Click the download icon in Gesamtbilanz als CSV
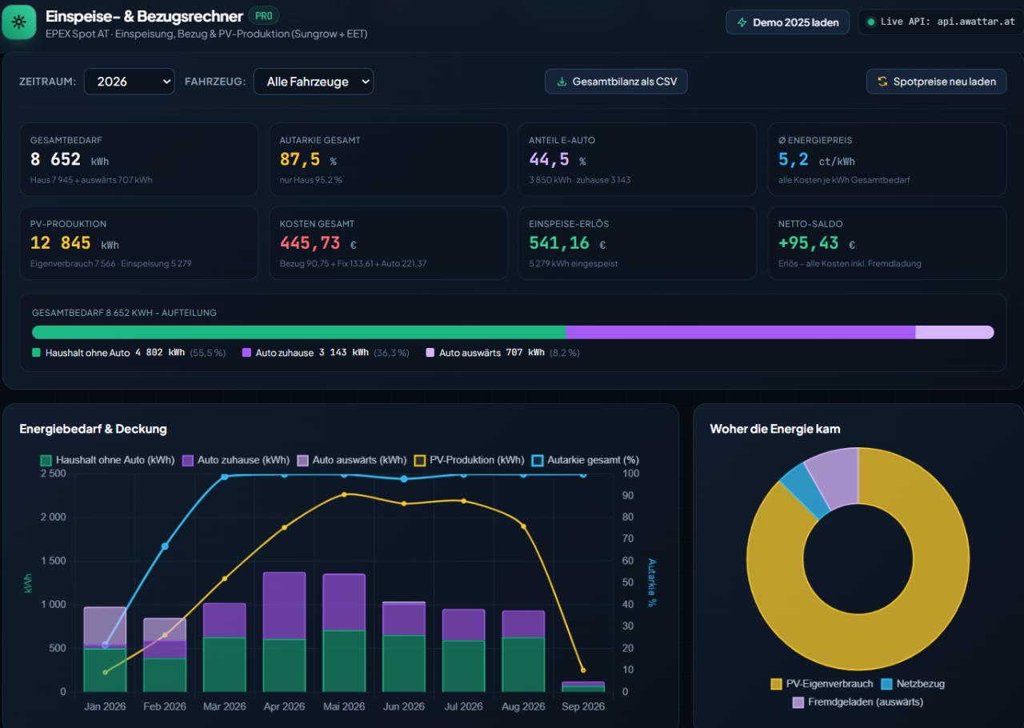The height and width of the screenshot is (728, 1024). click(562, 82)
